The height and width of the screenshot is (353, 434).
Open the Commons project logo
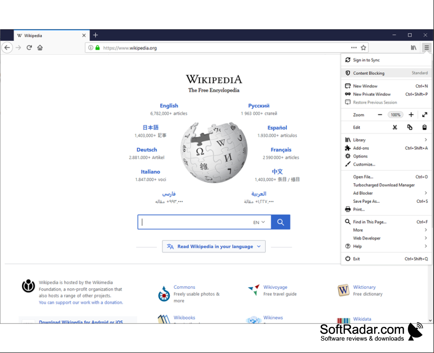[x=164, y=294]
